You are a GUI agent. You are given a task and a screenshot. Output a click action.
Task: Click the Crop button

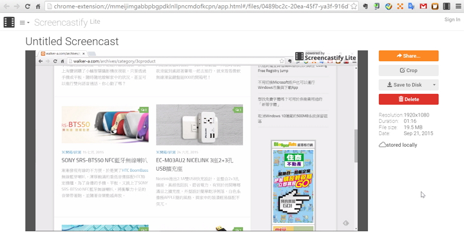click(409, 70)
